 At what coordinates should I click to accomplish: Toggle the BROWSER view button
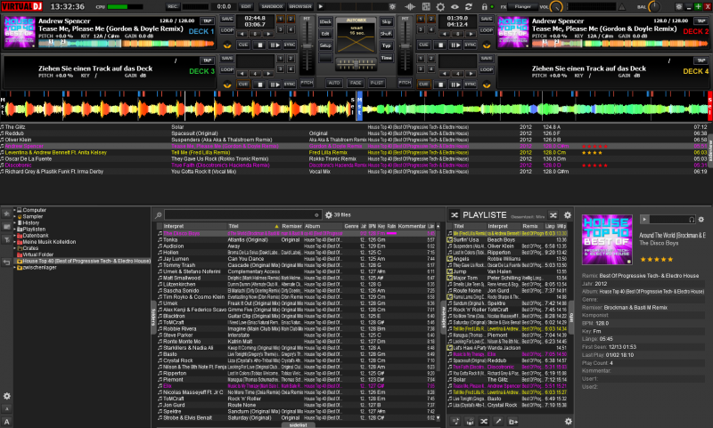coord(300,7)
